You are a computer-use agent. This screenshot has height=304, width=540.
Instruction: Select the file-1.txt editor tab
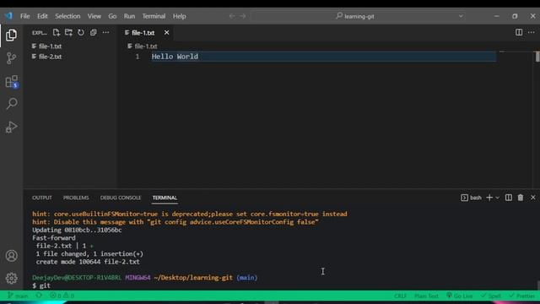[x=143, y=33]
